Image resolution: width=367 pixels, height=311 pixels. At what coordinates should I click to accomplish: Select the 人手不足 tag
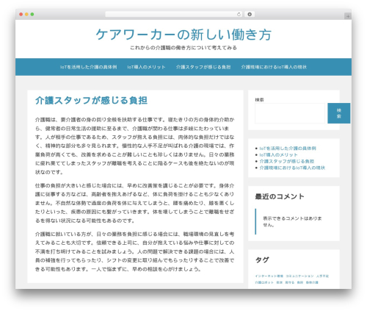click(x=322, y=276)
